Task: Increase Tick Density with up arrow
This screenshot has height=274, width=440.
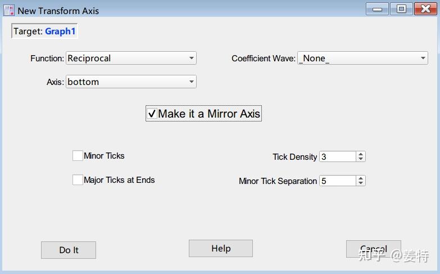Action: (x=361, y=154)
